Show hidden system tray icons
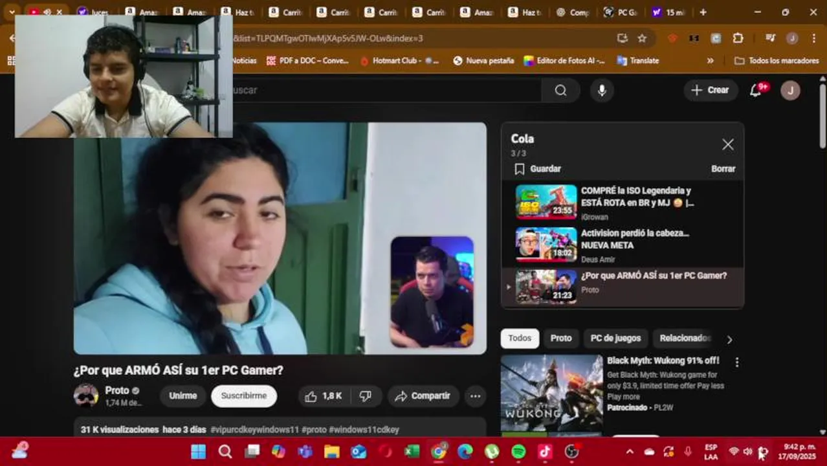Screen dimensions: 827x466 (x=629, y=452)
